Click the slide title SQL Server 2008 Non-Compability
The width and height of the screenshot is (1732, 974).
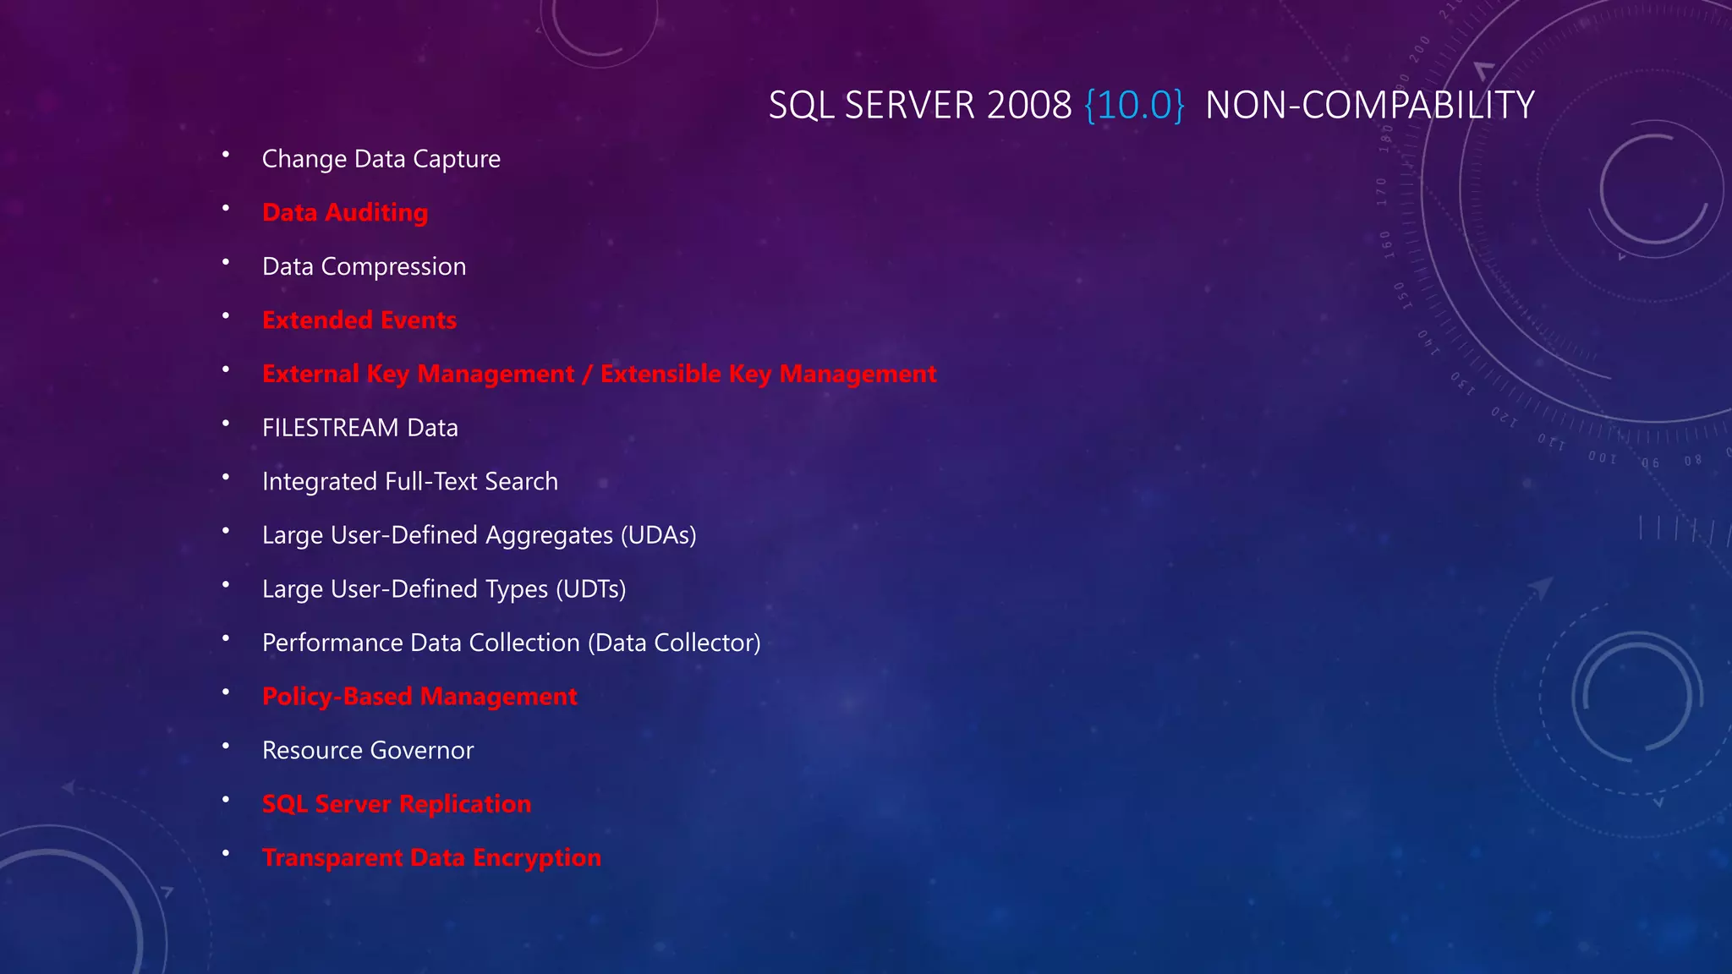click(1151, 106)
